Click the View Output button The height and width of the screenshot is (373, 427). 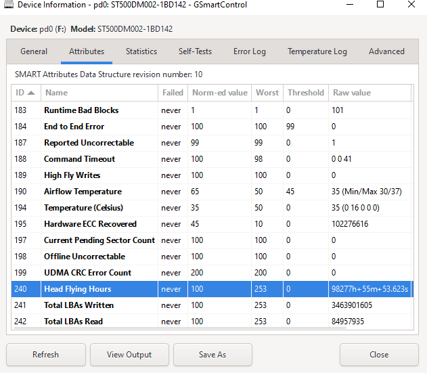coord(129,355)
